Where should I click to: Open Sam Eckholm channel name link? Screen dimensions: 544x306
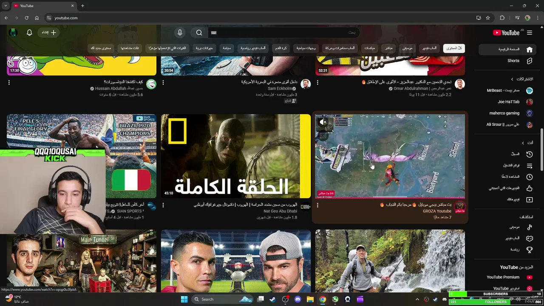tap(280, 88)
